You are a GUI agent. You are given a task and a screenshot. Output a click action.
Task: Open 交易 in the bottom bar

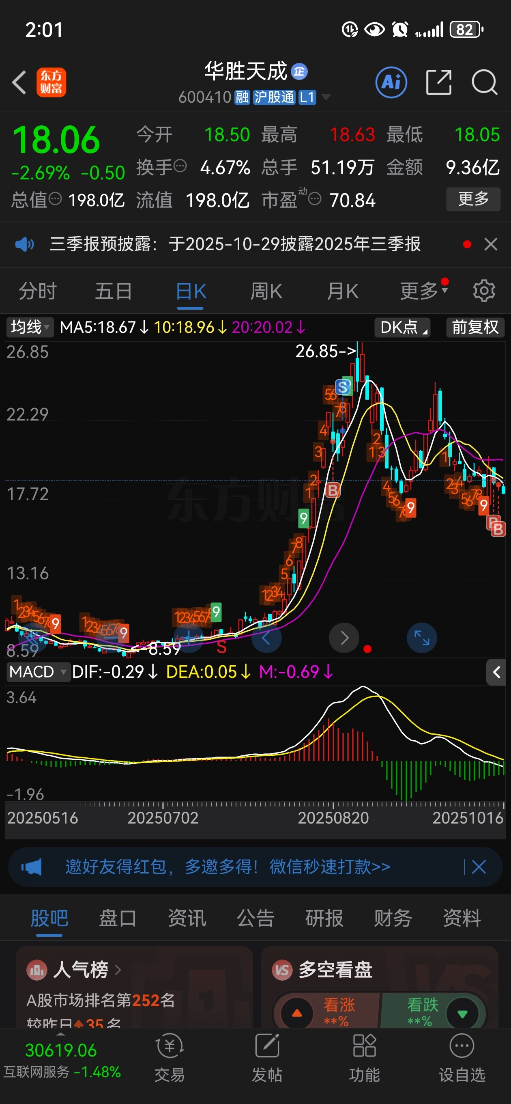170,1057
